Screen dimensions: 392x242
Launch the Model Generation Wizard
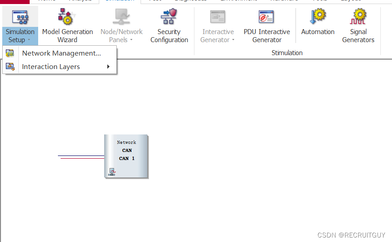point(67,26)
